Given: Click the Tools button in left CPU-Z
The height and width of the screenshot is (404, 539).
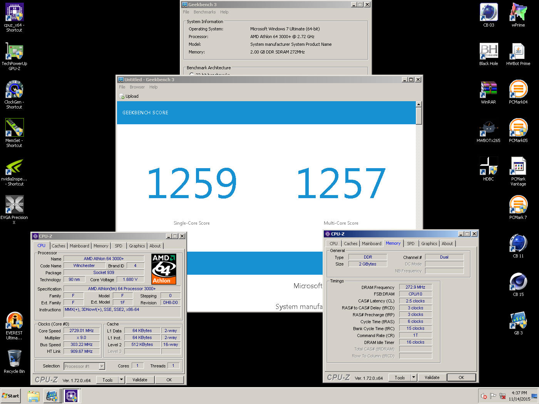Looking at the screenshot, I should 107,380.
